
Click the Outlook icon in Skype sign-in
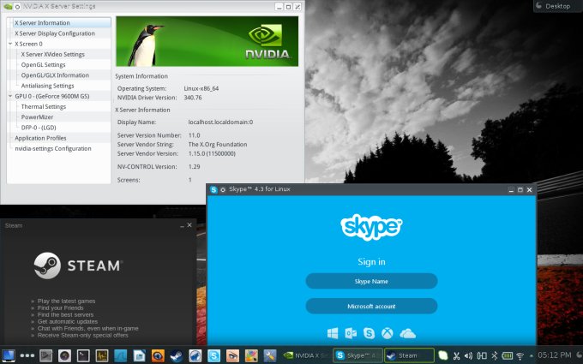click(351, 332)
